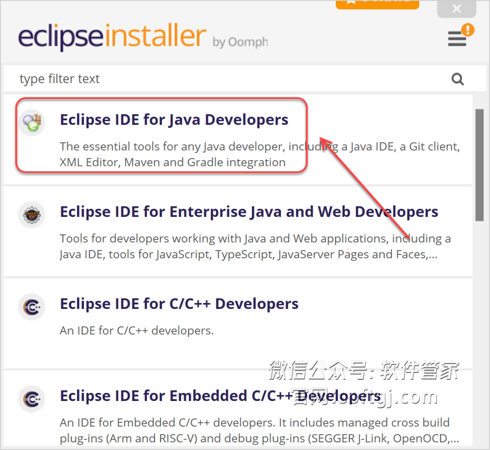Click the orange star button at top
This screenshot has width=490, height=450.
(377, 5)
